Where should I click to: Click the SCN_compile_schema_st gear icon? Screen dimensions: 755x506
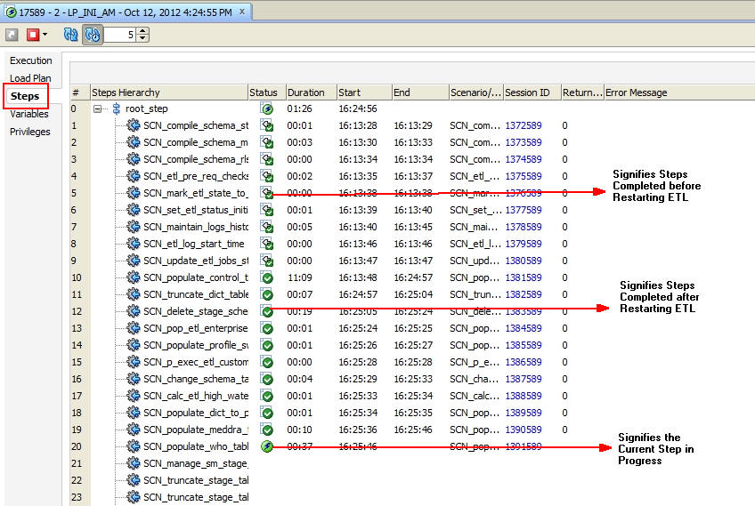pos(133,125)
